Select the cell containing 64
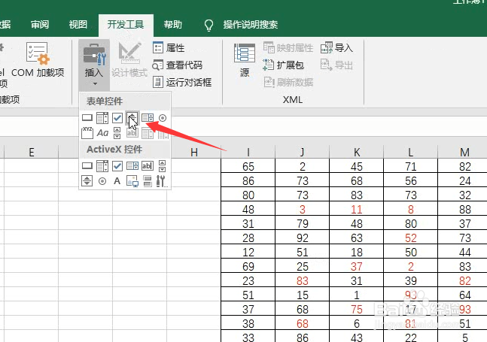Screen dimensions: 487x342 click(462, 295)
